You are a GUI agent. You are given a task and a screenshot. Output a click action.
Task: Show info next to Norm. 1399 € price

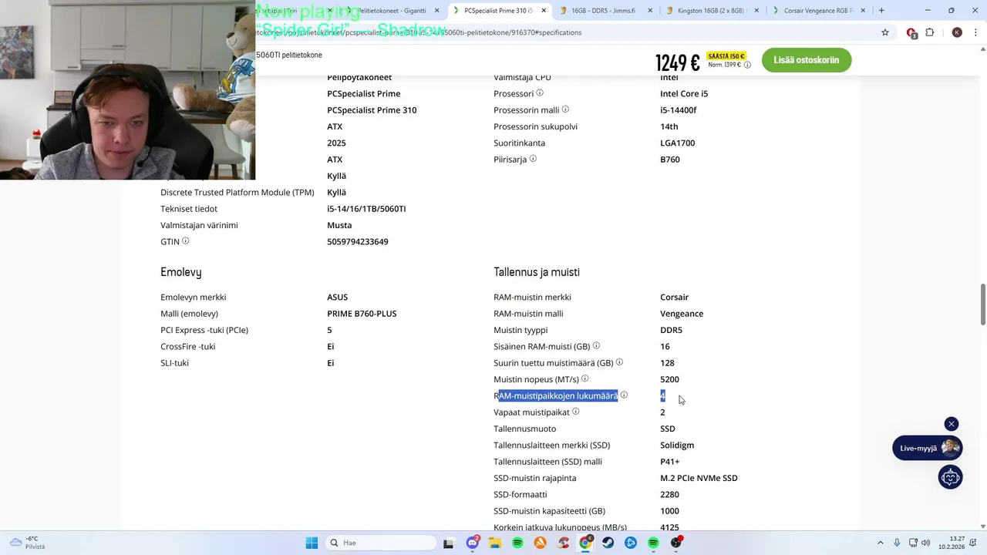(746, 65)
